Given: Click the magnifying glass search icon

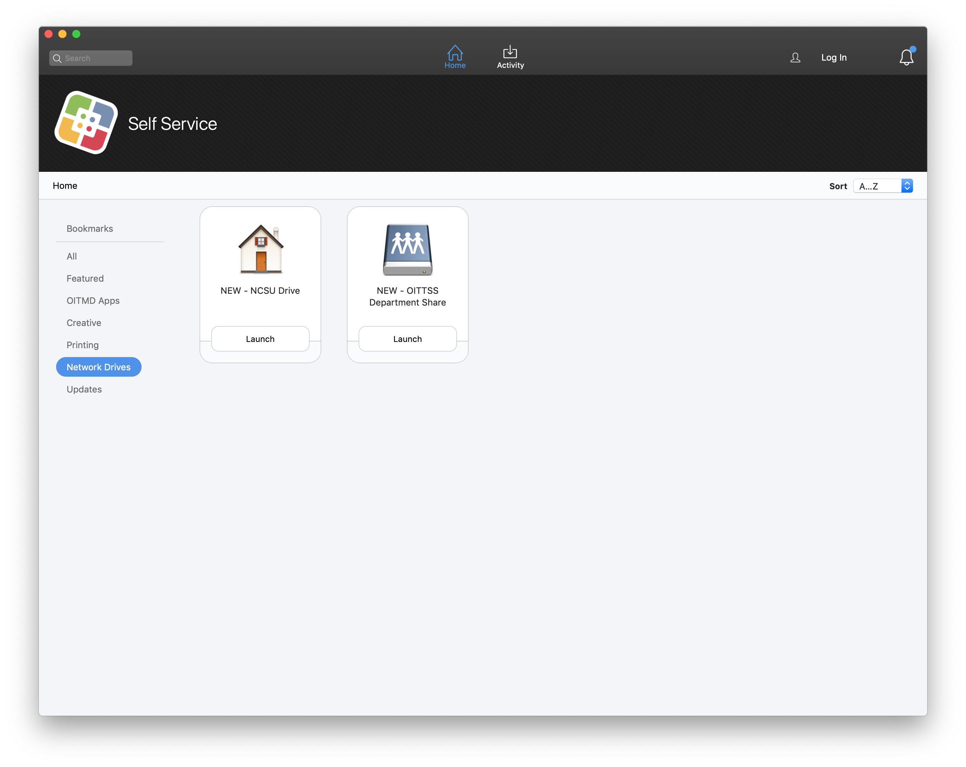Looking at the screenshot, I should pos(57,58).
